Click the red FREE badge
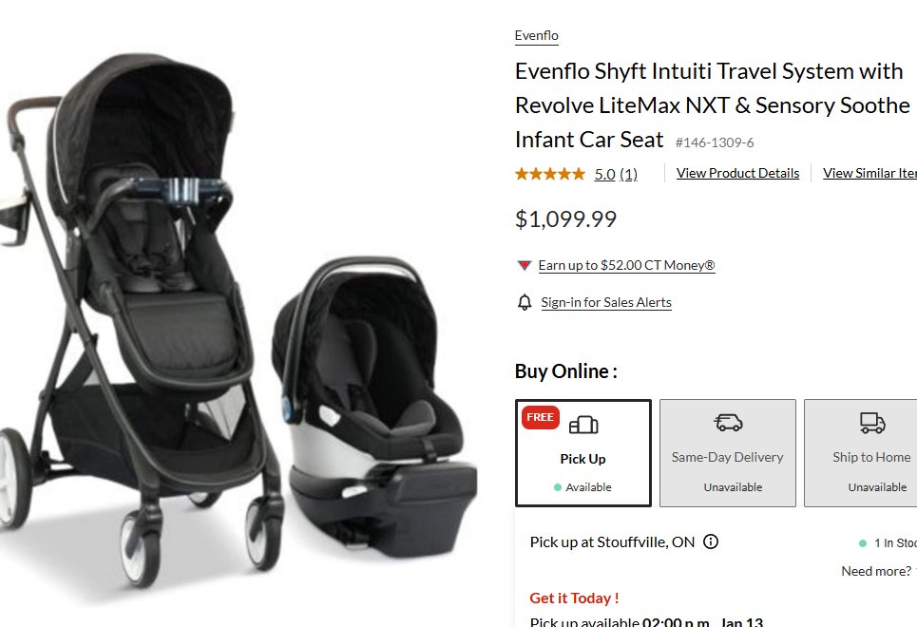The image size is (917, 627). point(541,417)
